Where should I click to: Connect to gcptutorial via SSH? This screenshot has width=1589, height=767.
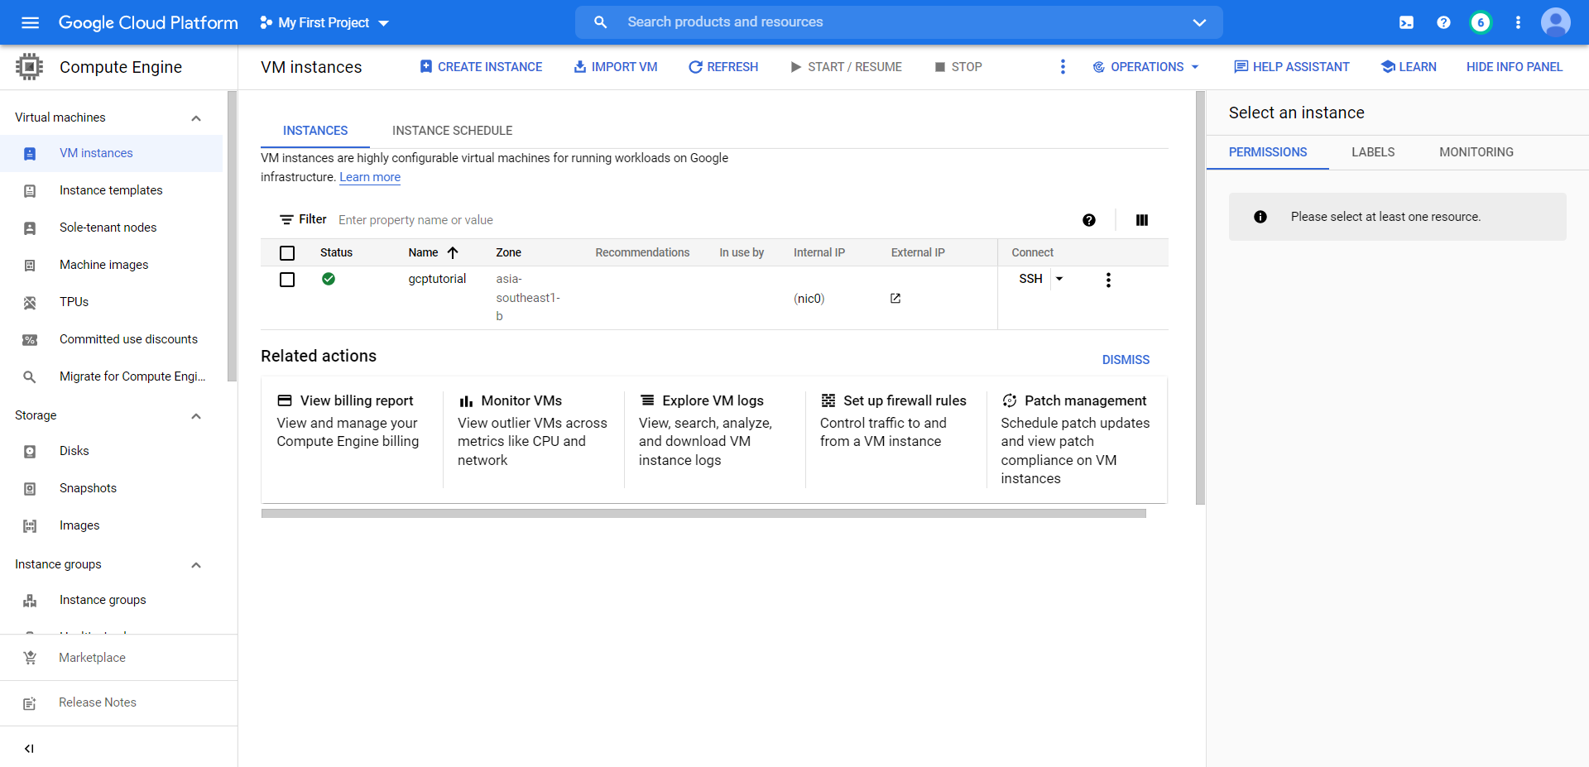[x=1030, y=279]
